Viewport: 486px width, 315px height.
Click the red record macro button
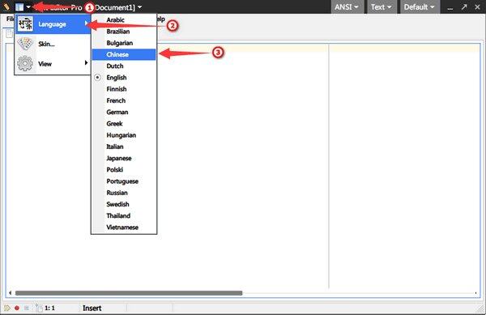click(17, 308)
